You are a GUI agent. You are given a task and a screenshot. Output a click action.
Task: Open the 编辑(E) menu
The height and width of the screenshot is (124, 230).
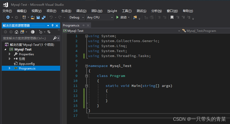[x=22, y=11]
